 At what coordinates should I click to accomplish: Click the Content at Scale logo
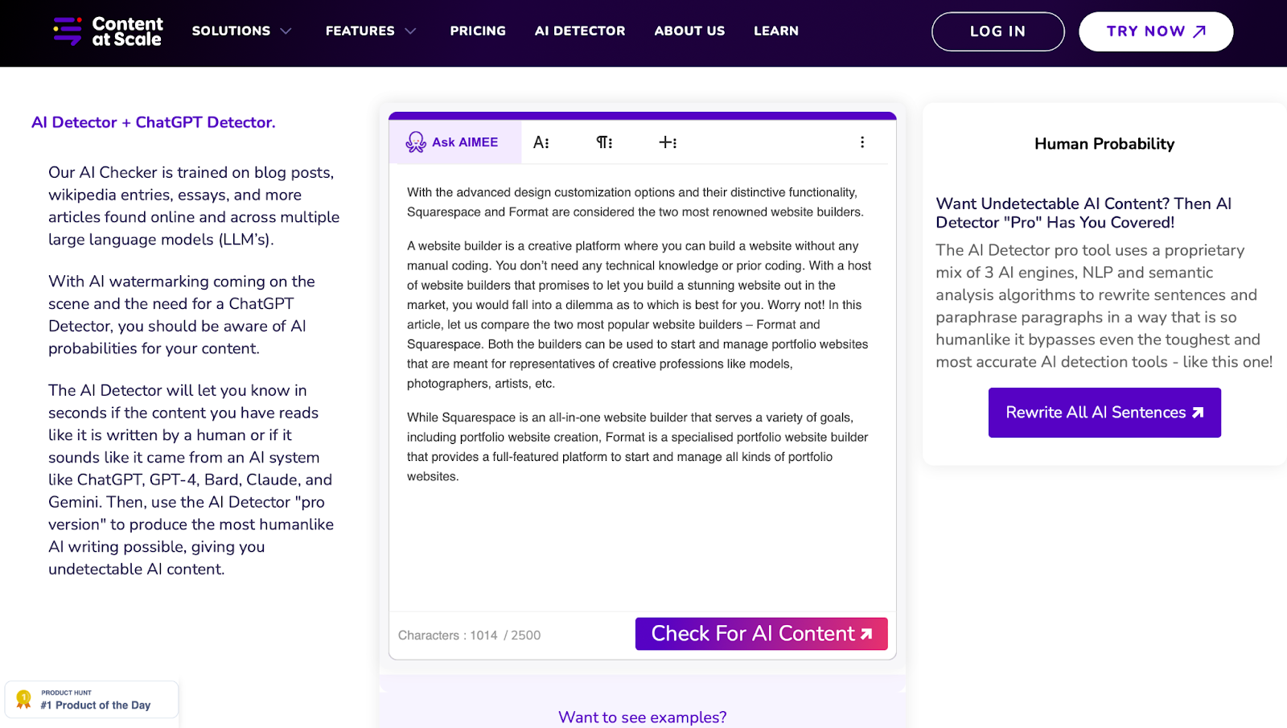(x=108, y=31)
